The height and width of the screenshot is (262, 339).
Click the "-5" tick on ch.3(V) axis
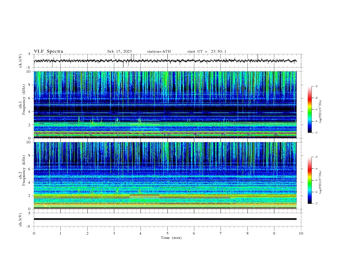click(x=29, y=226)
